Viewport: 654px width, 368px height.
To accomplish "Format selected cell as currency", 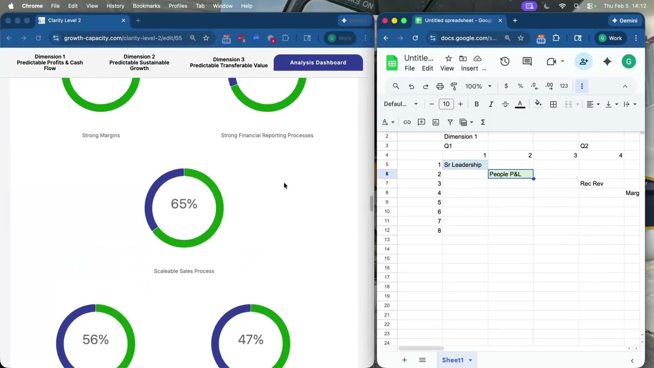I will pyautogui.click(x=506, y=86).
